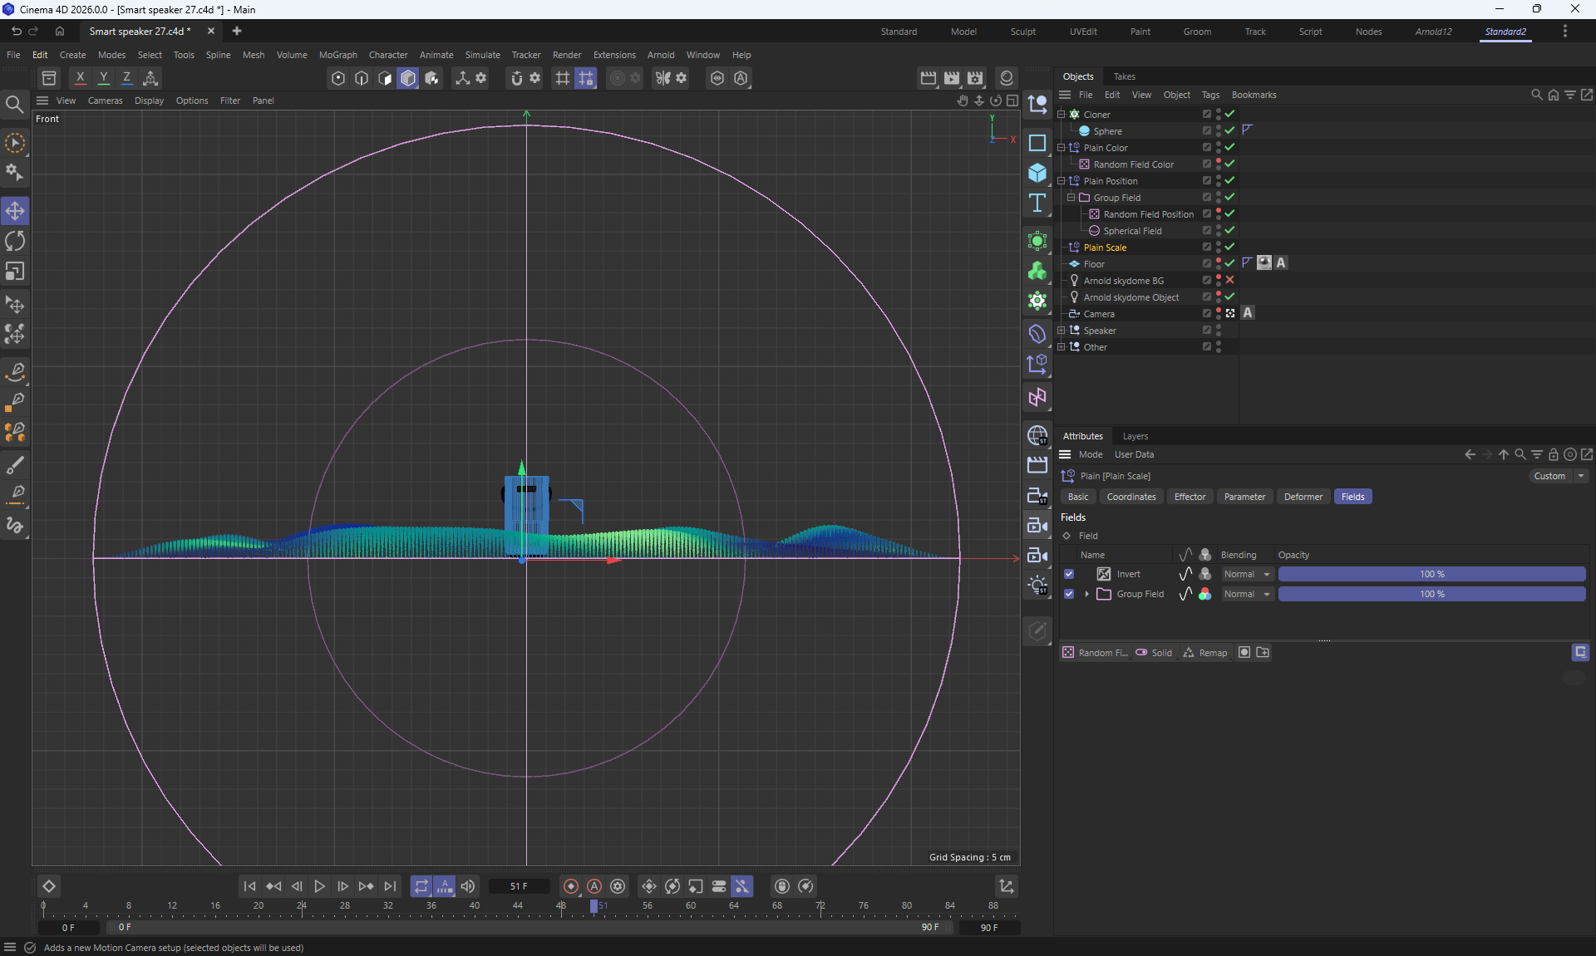Enable the Arnold skydome BG object
The height and width of the screenshot is (956, 1596).
click(x=1229, y=280)
